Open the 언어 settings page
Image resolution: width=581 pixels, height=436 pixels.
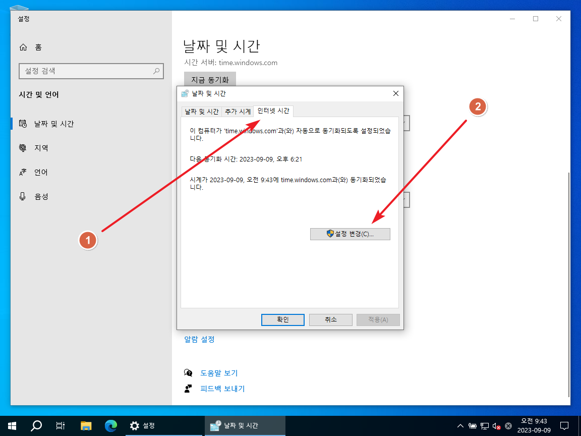point(91,172)
